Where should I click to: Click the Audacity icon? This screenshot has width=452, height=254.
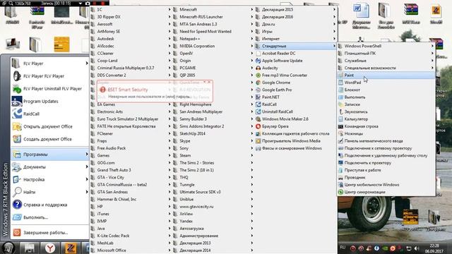click(258, 68)
